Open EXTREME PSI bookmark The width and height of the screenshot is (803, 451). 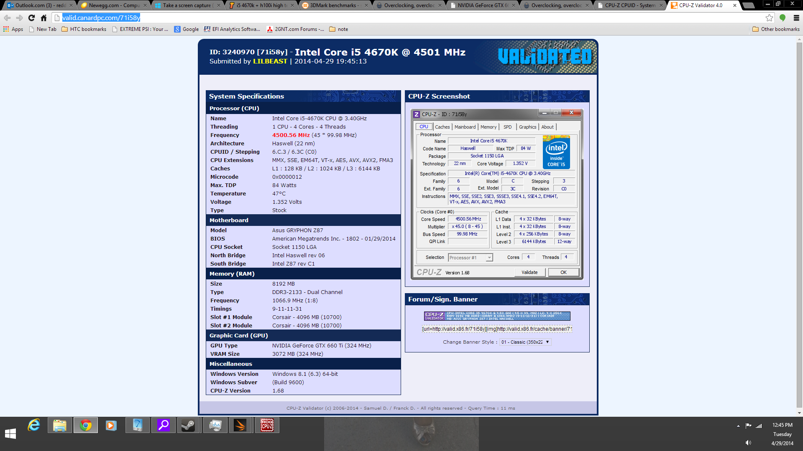(x=140, y=29)
